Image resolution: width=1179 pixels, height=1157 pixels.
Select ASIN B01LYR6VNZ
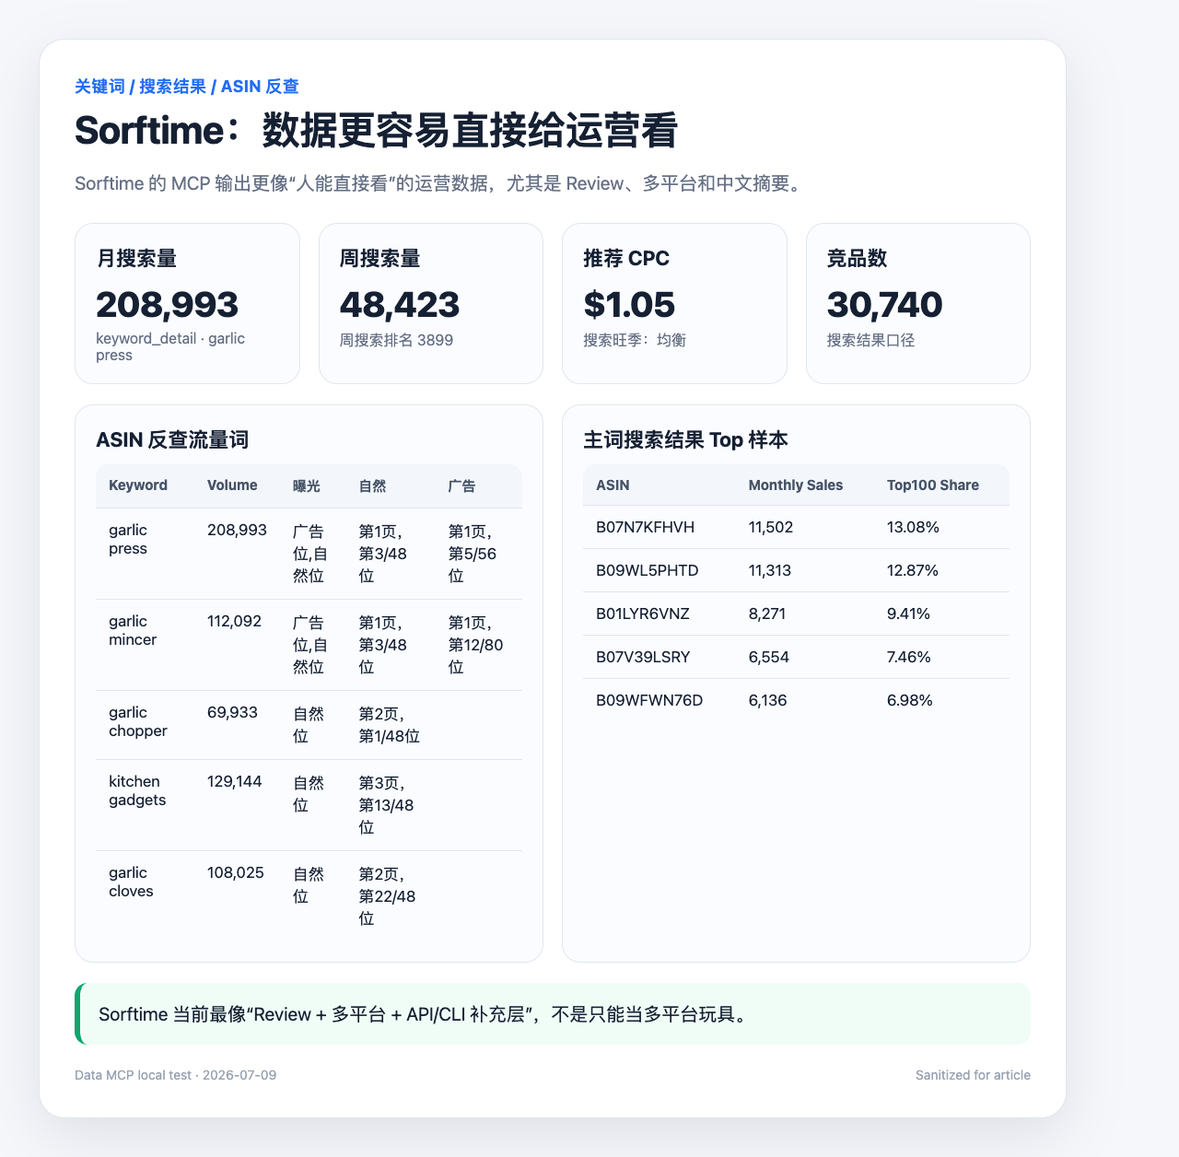point(643,614)
